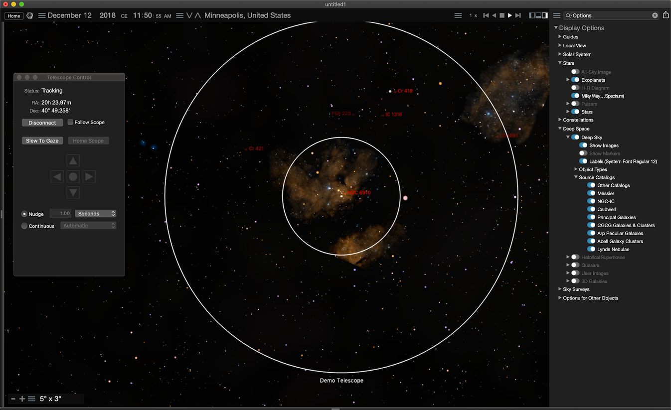Zoom in using the plus icon at bottom left
The width and height of the screenshot is (671, 410).
(22, 399)
